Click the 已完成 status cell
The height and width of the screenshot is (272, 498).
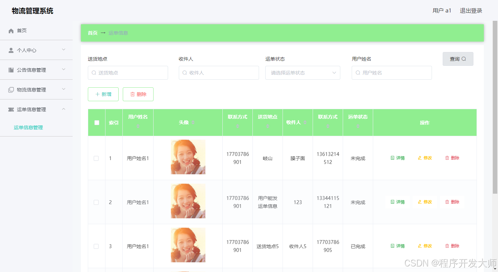(x=358, y=246)
